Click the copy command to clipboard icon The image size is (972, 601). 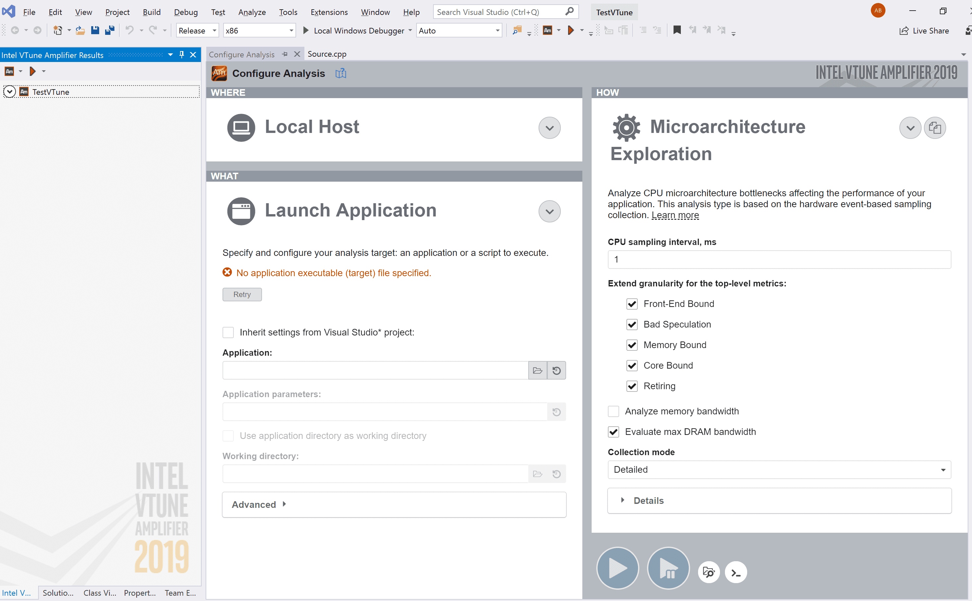pyautogui.click(x=935, y=128)
